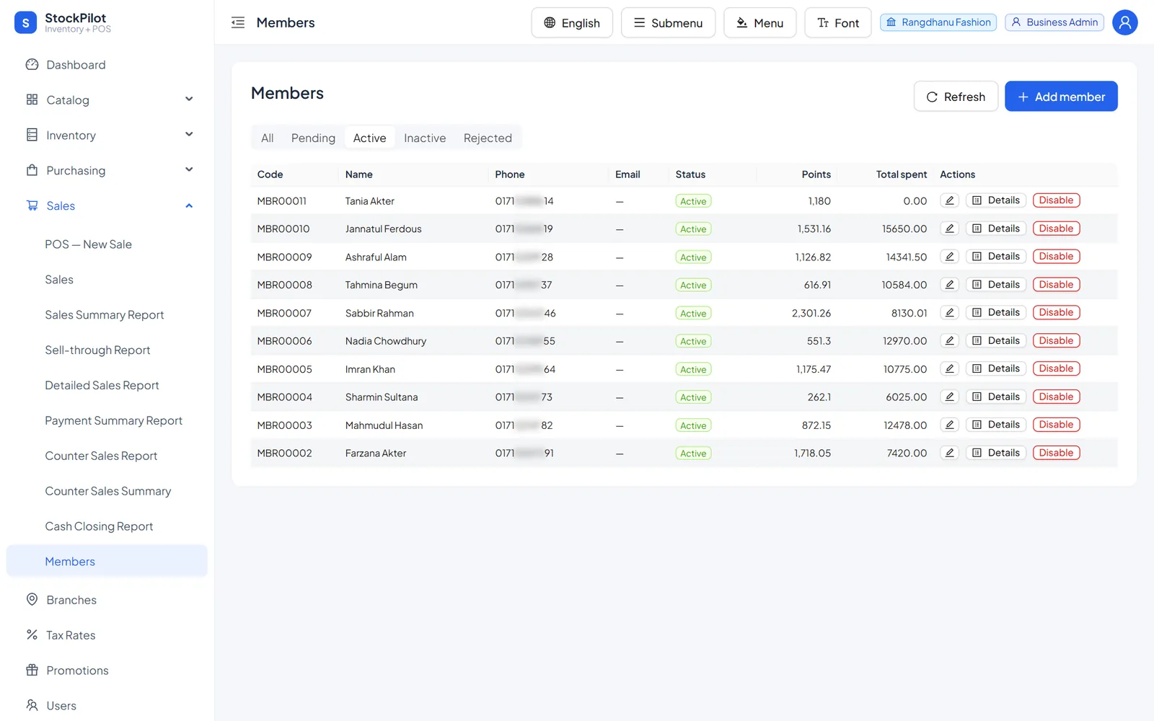Click the Add member button

click(x=1061, y=97)
